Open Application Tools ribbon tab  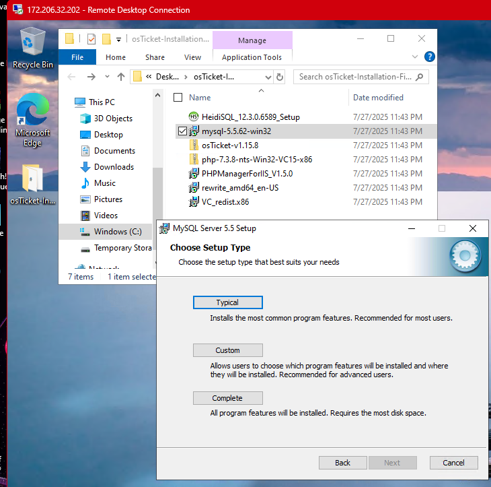[252, 57]
